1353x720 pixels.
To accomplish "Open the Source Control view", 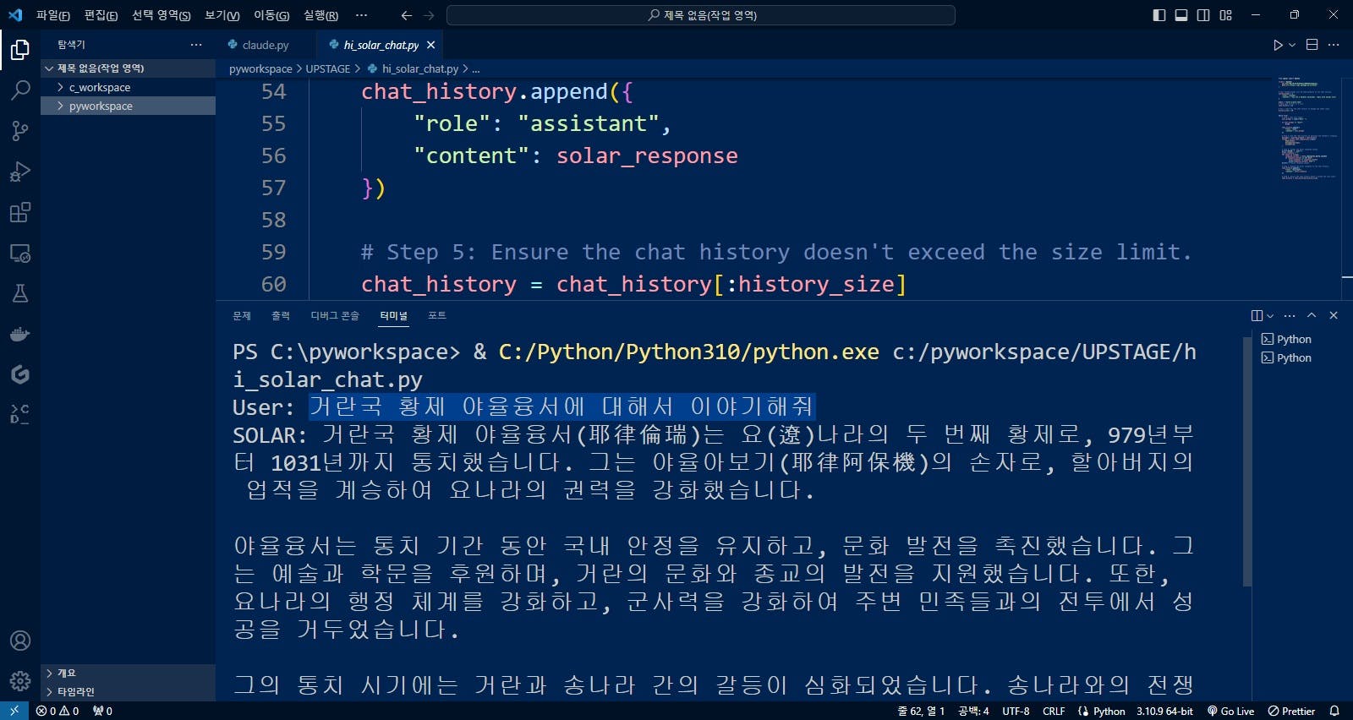I will pyautogui.click(x=20, y=131).
